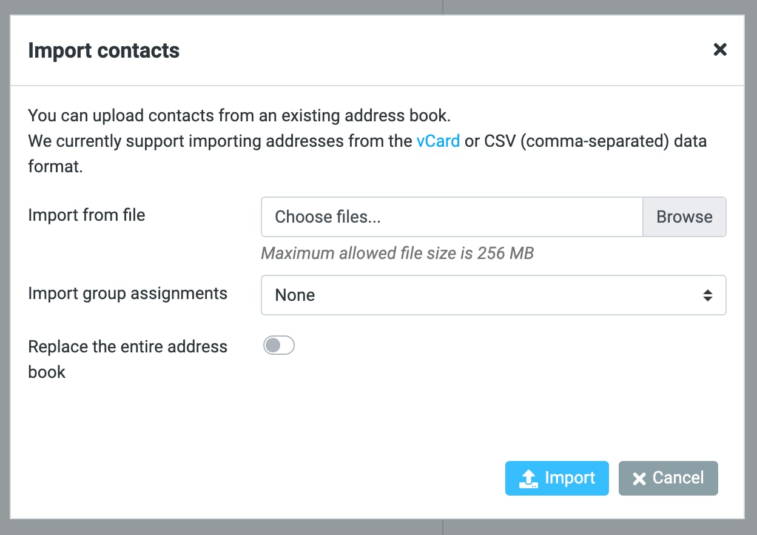The image size is (757, 535).
Task: Click the Choose files input field
Action: [451, 217]
